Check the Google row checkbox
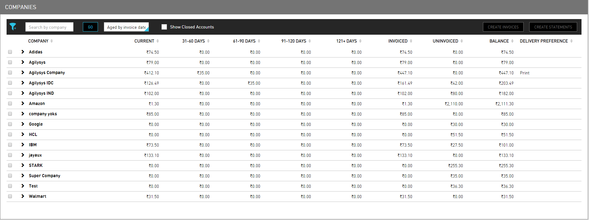Screen dimensions: 589x220 [10, 124]
